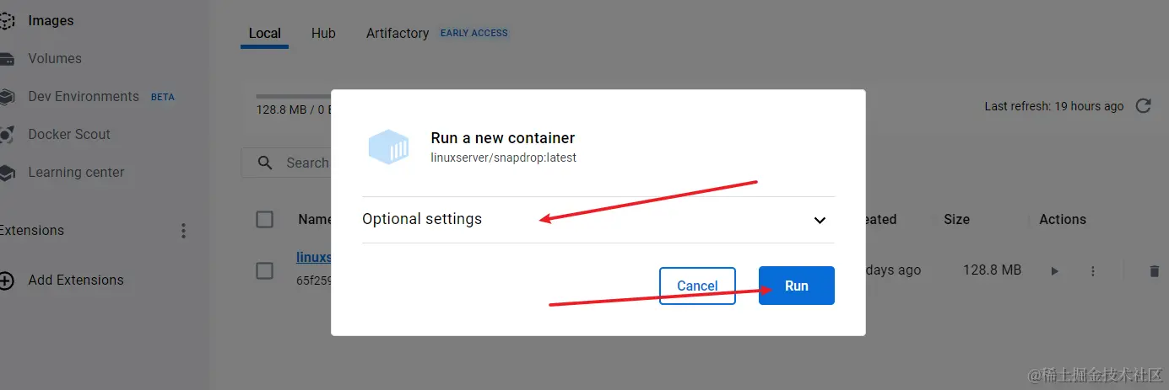
Task: Switch to the Hub tab
Action: point(323,34)
